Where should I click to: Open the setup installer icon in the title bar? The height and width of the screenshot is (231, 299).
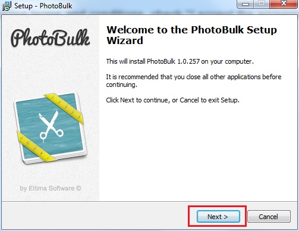[x=7, y=6]
